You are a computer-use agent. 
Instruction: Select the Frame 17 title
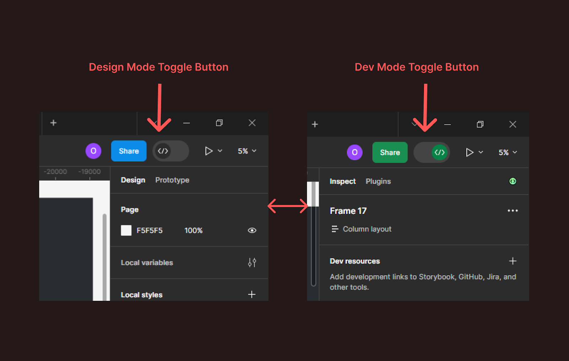coord(348,211)
